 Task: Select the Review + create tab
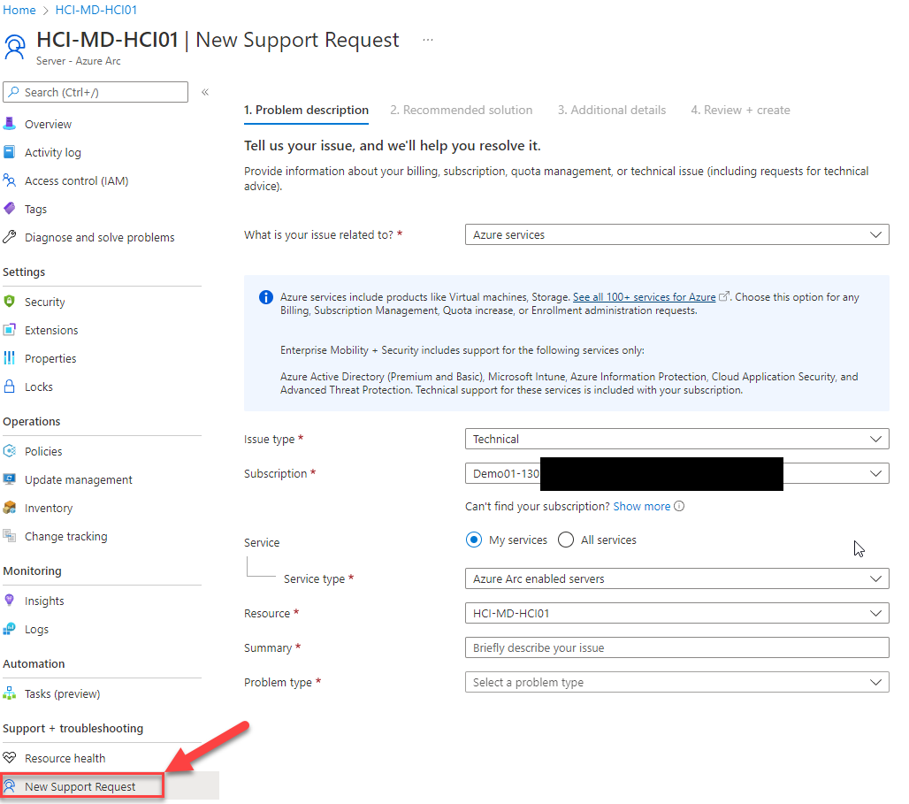pos(740,110)
